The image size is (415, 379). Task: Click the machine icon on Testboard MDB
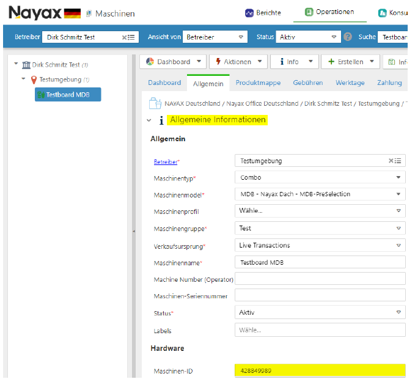point(41,95)
